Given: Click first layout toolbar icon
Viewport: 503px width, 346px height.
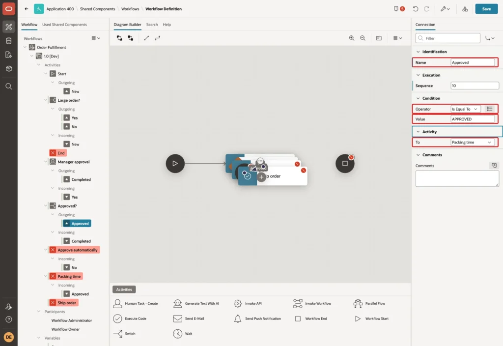Looking at the screenshot, I should pyautogui.click(x=119, y=38).
